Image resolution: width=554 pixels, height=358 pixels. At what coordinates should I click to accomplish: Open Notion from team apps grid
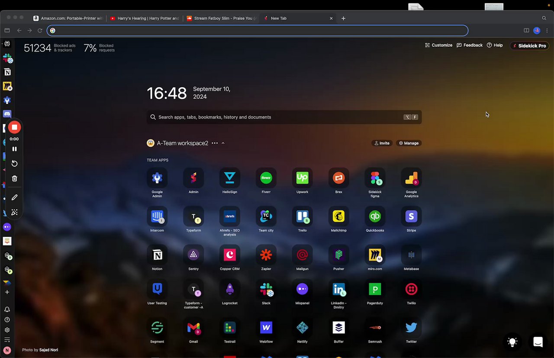157,255
